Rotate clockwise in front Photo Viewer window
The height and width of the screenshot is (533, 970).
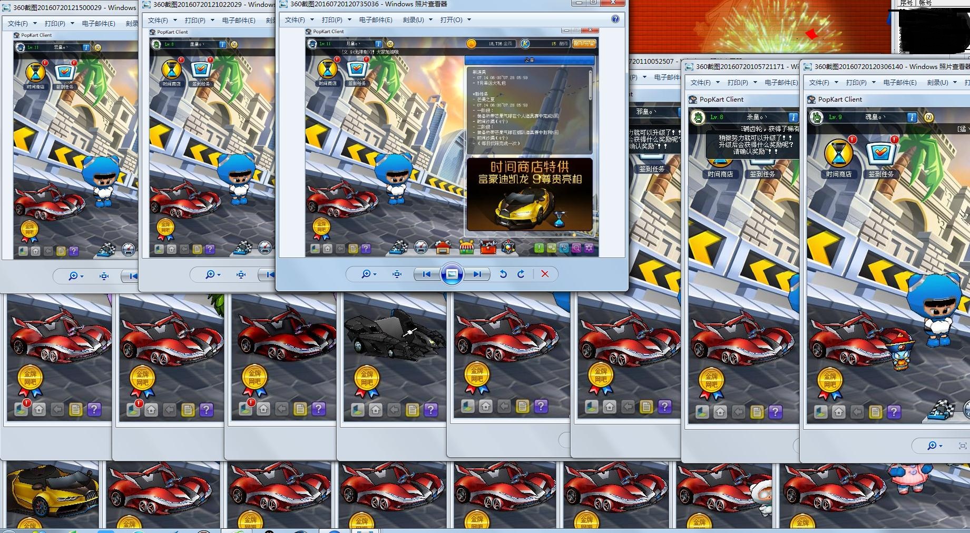[x=521, y=274]
